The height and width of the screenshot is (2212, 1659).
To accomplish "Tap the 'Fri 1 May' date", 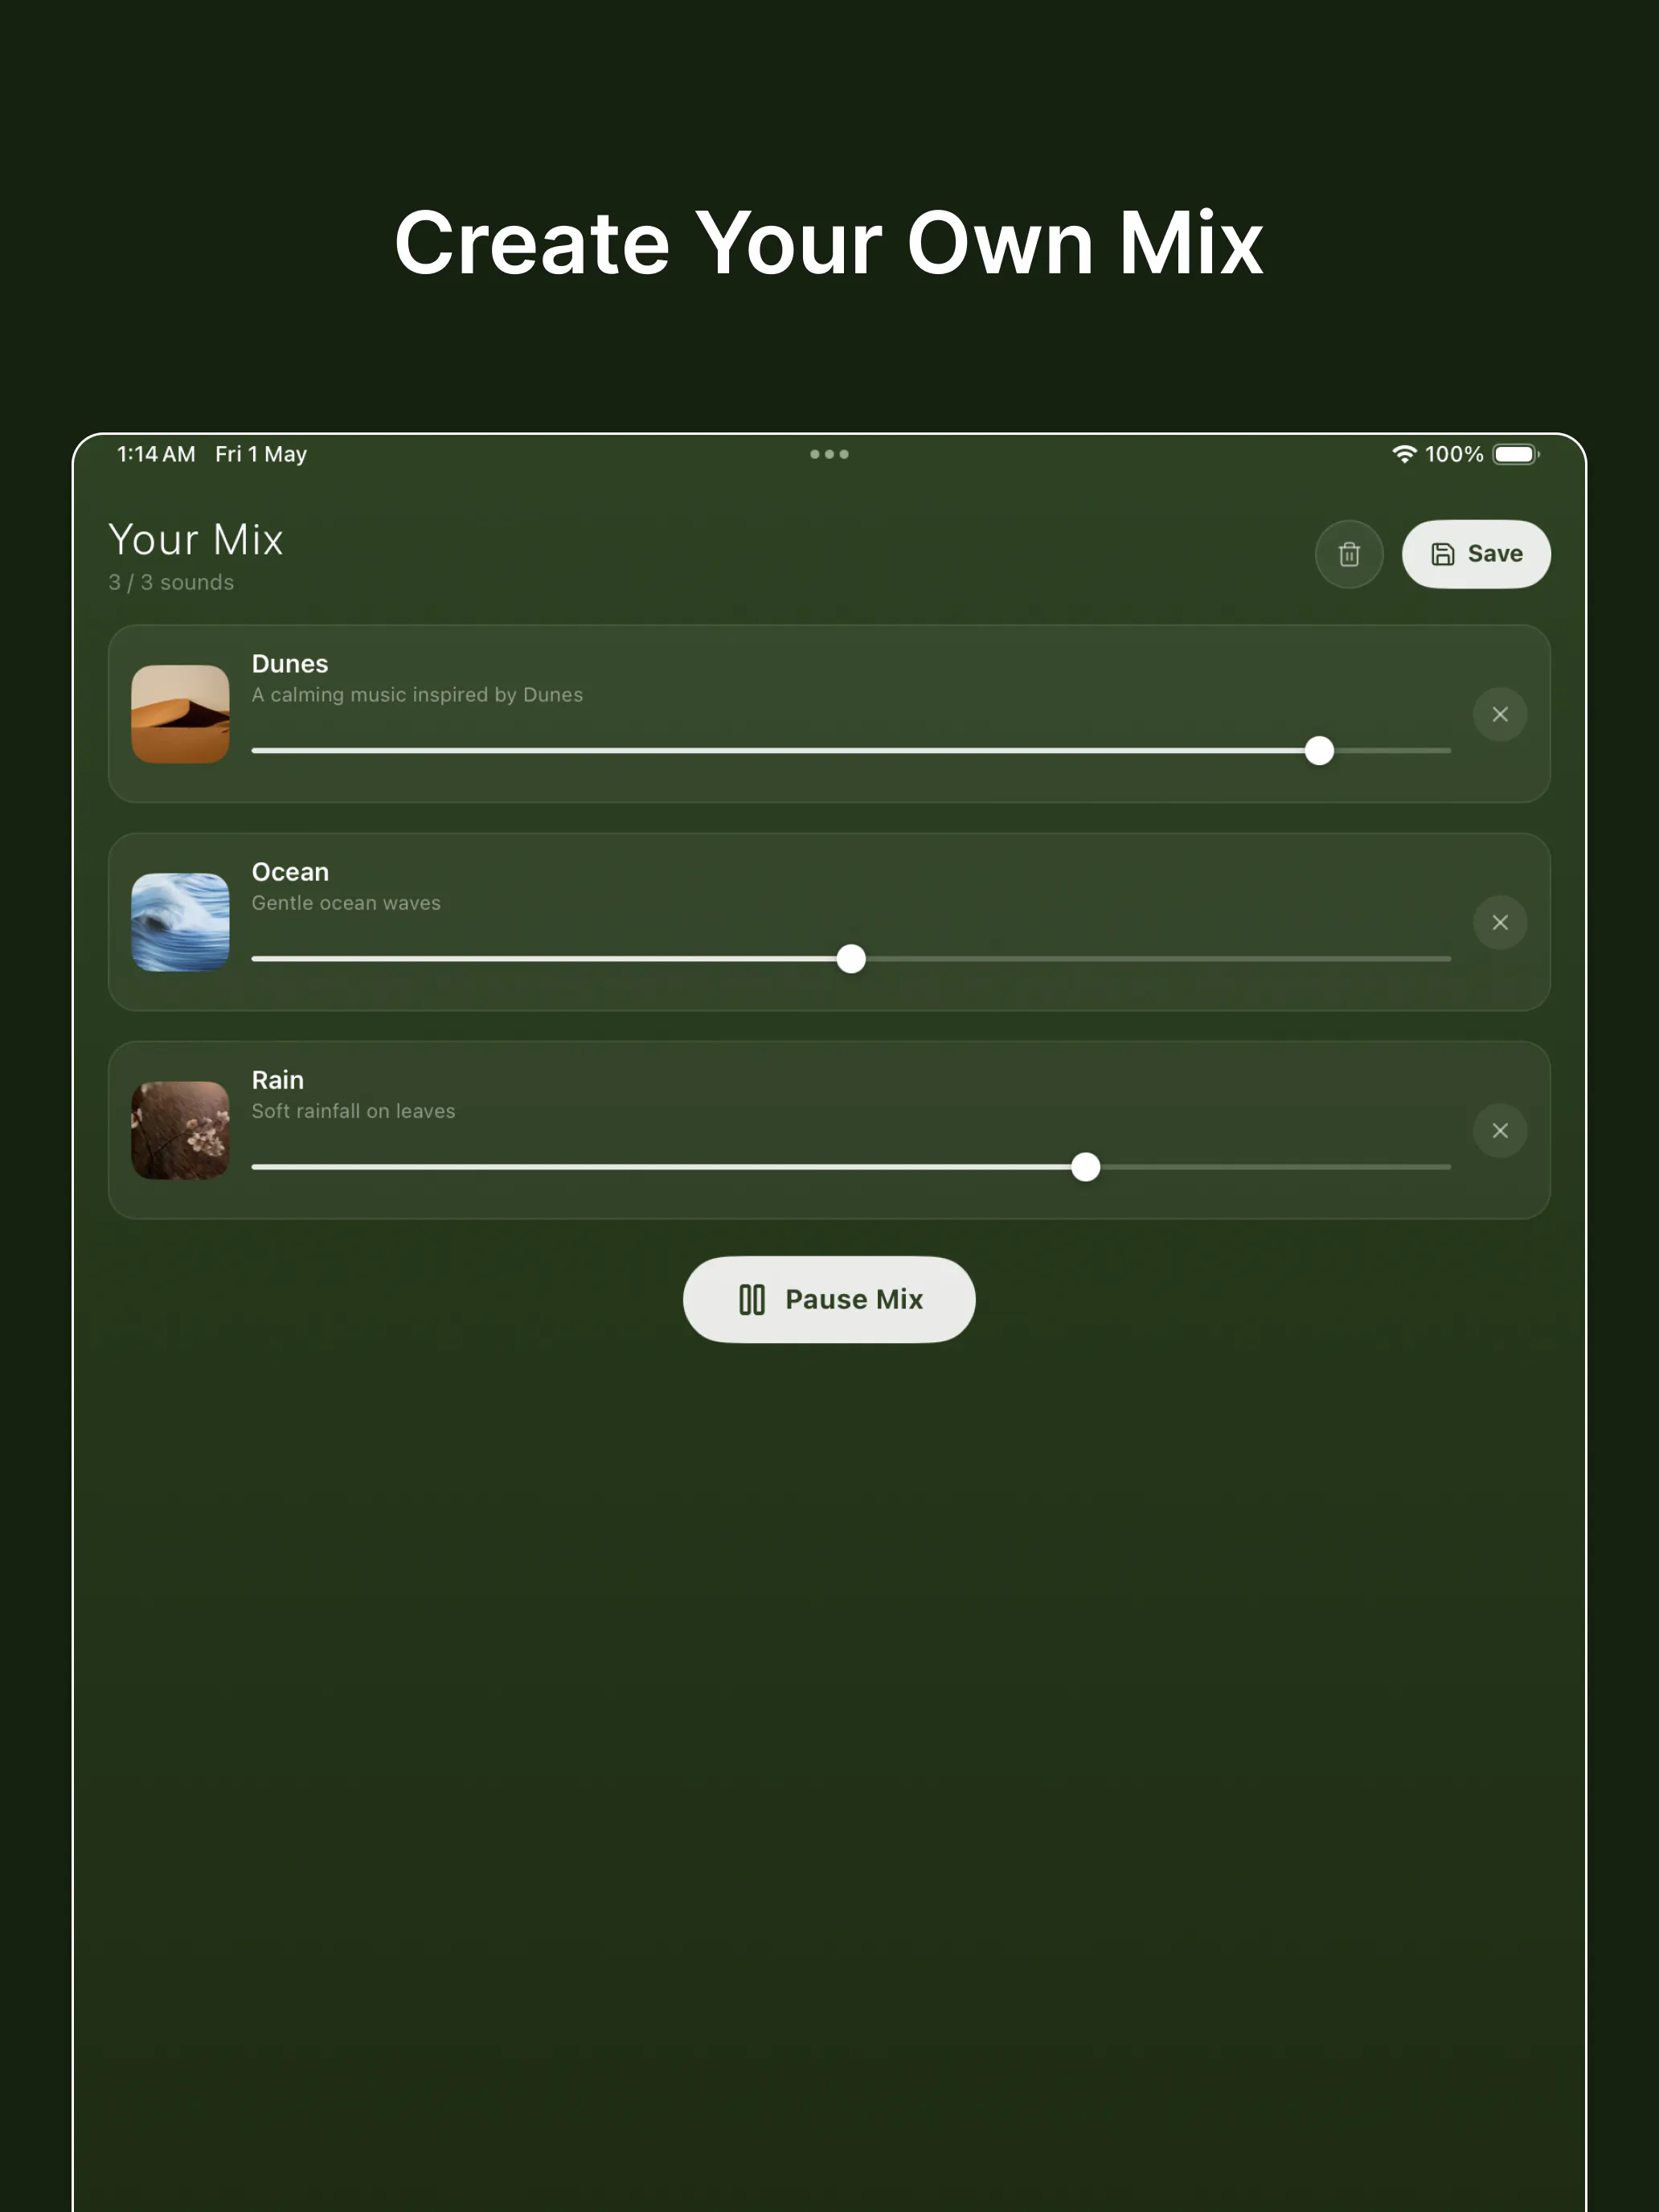I will [x=261, y=454].
